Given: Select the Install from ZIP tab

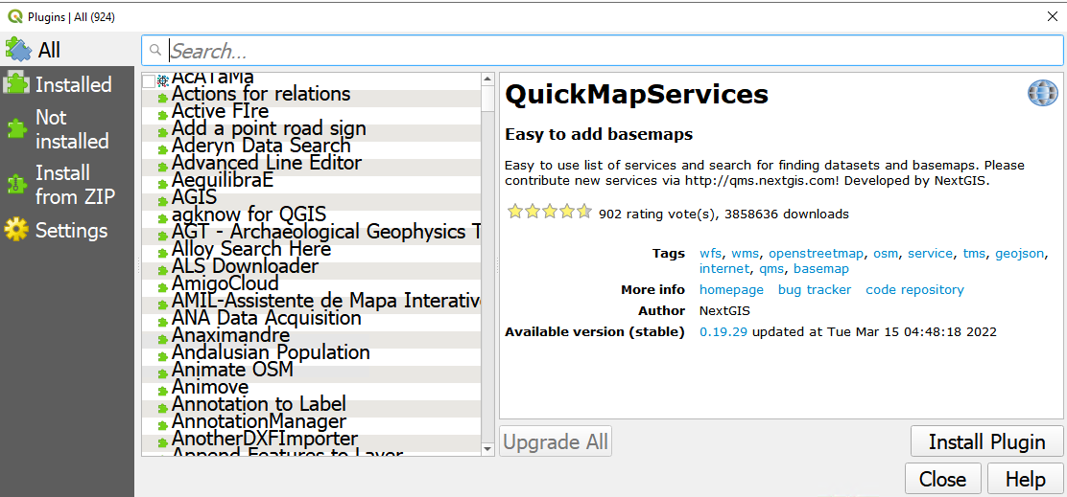Looking at the screenshot, I should point(67,185).
